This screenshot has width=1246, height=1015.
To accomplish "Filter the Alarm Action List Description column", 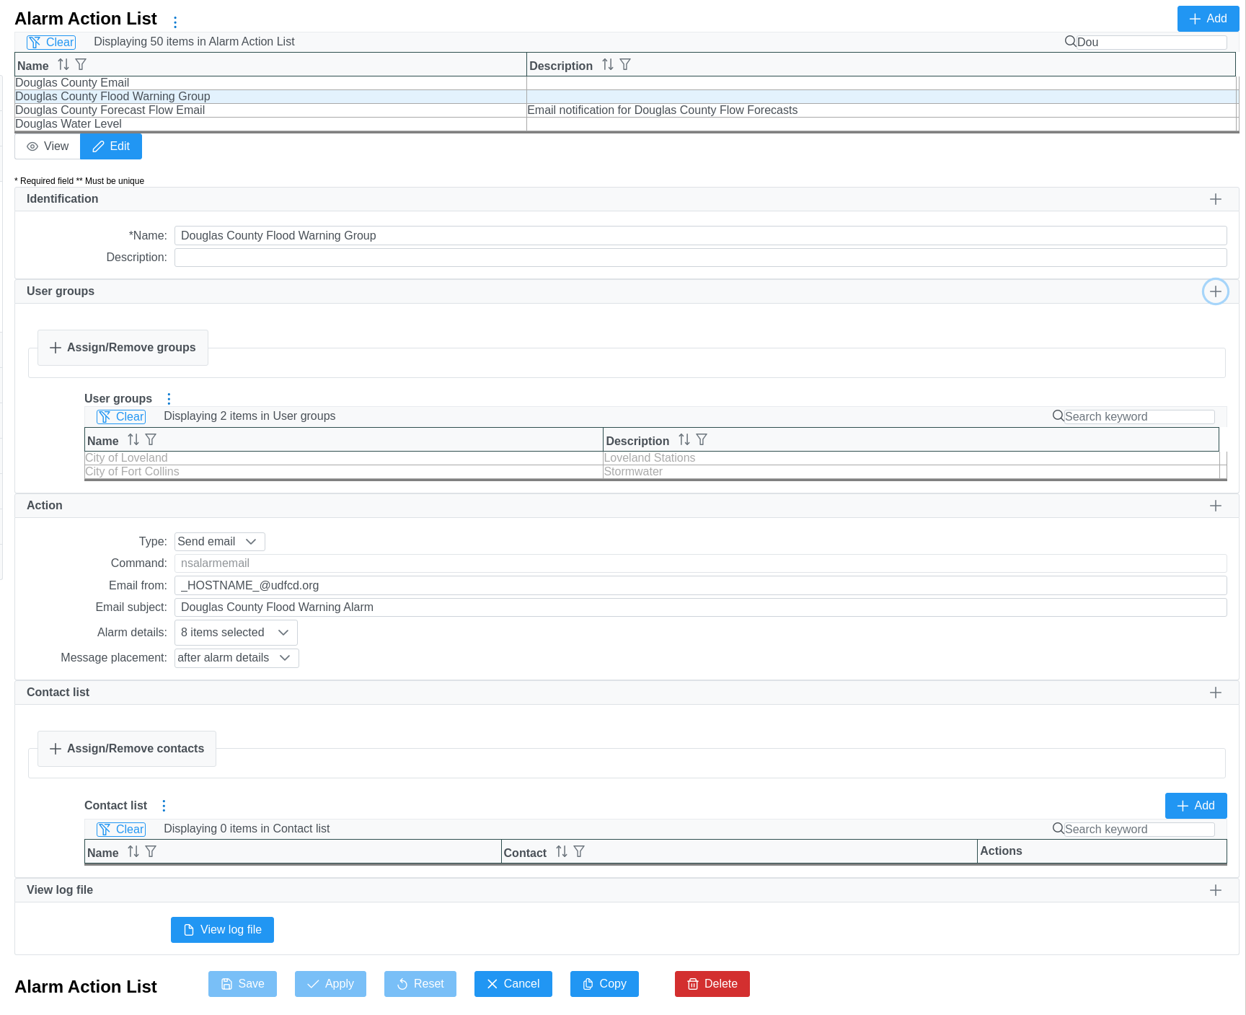I will [625, 65].
